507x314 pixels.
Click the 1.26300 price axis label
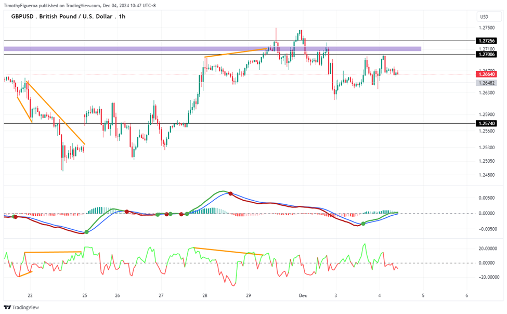[x=487, y=93]
